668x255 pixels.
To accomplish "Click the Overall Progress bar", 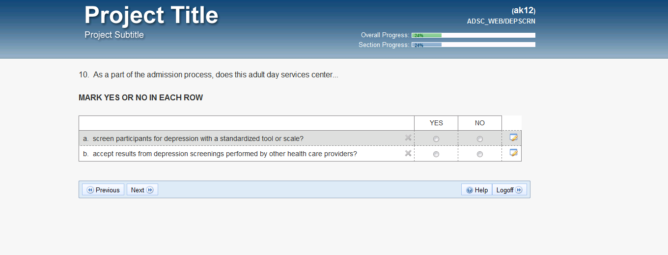I will [x=473, y=35].
